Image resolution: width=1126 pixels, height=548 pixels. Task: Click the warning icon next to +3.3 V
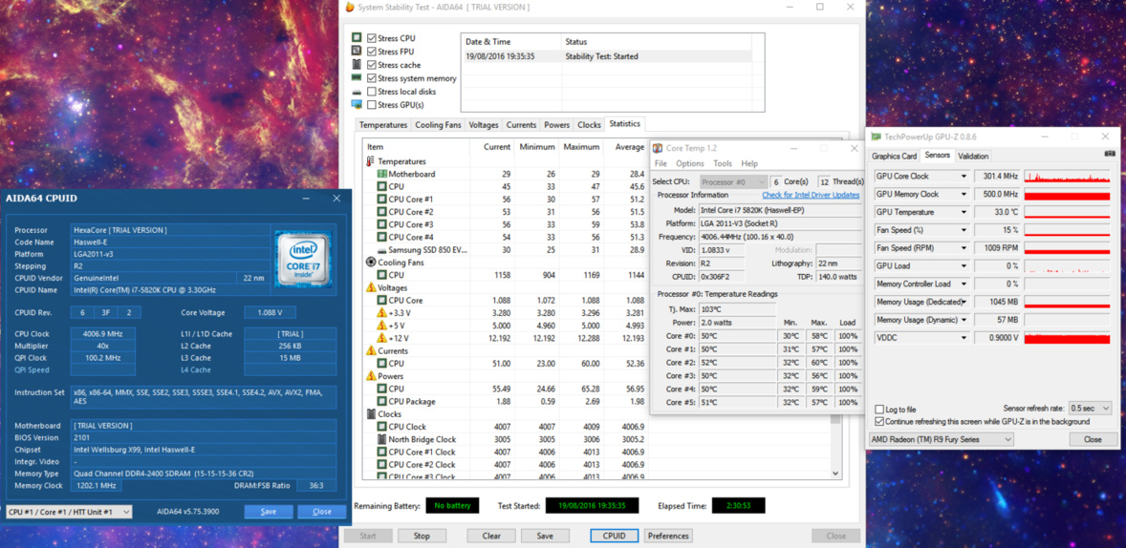tap(382, 313)
